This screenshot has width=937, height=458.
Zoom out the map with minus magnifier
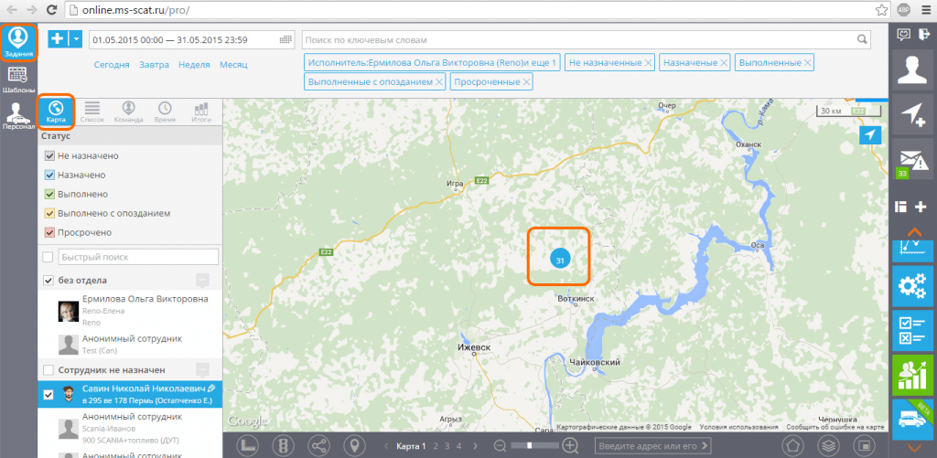[x=501, y=445]
